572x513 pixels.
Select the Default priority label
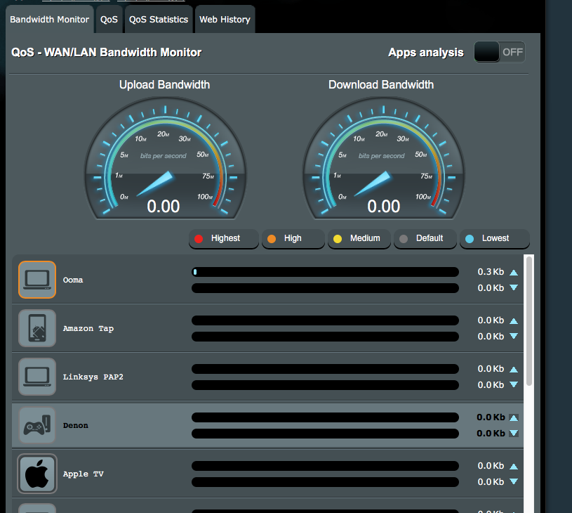(430, 238)
